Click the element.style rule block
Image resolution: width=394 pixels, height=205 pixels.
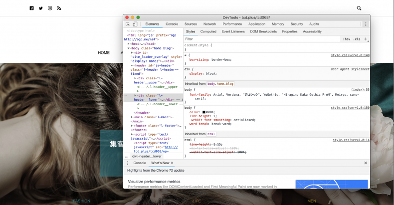tap(277, 47)
